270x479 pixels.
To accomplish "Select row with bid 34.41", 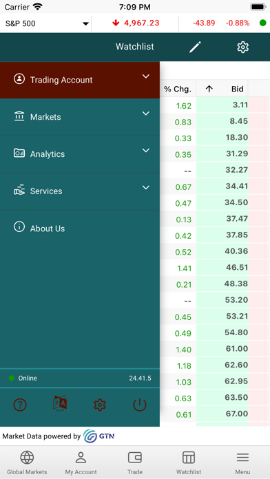I will [215, 187].
